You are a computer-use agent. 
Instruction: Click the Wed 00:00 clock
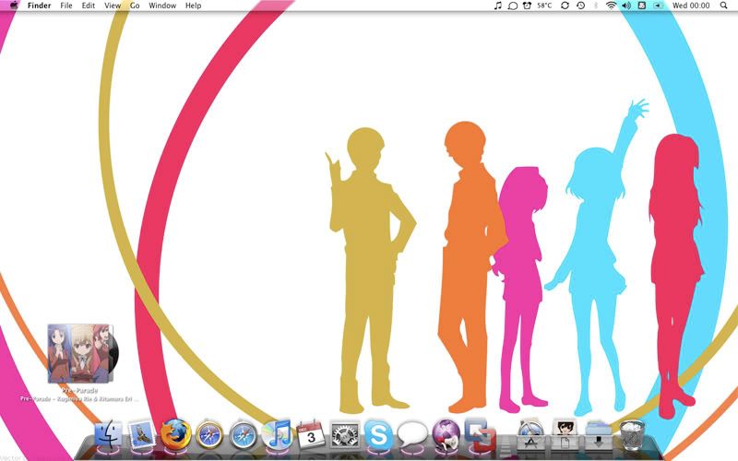click(691, 6)
